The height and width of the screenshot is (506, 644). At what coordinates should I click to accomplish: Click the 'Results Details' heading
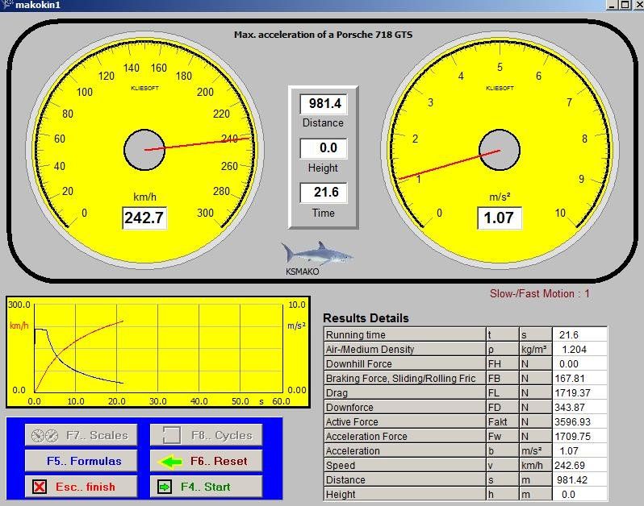click(x=366, y=318)
